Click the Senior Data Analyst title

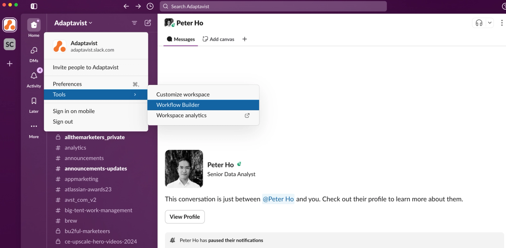(x=231, y=174)
